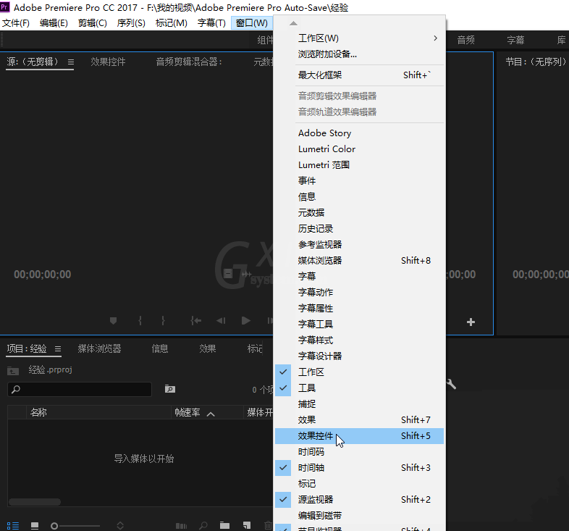This screenshot has width=569, height=531.
Task: Click Source monitor timecode 00;00;00;00
Action: point(43,275)
